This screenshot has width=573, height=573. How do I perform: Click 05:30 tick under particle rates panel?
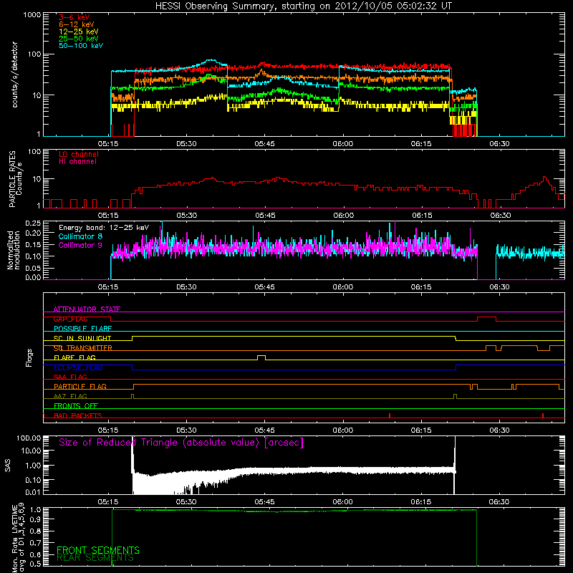coord(187,216)
